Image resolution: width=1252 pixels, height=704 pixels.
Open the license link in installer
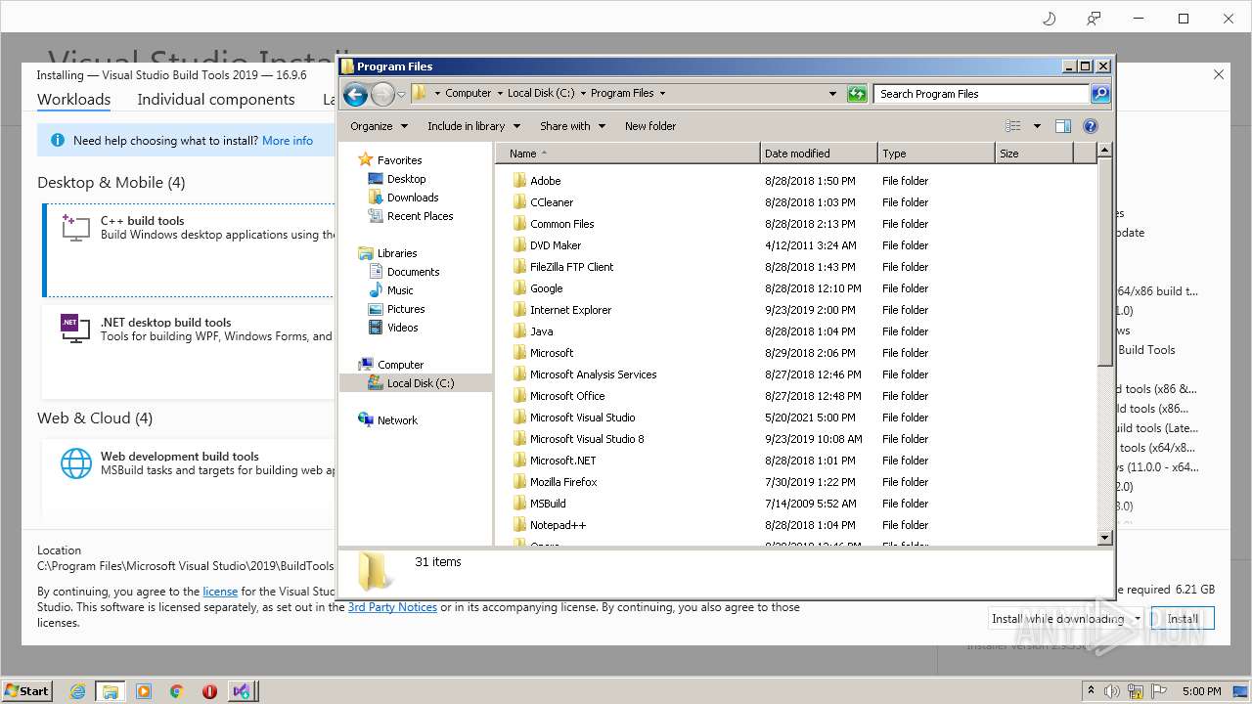(220, 592)
